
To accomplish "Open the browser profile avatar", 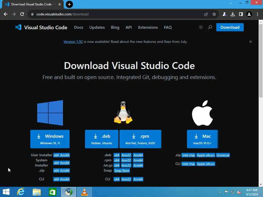I will 249,14.
